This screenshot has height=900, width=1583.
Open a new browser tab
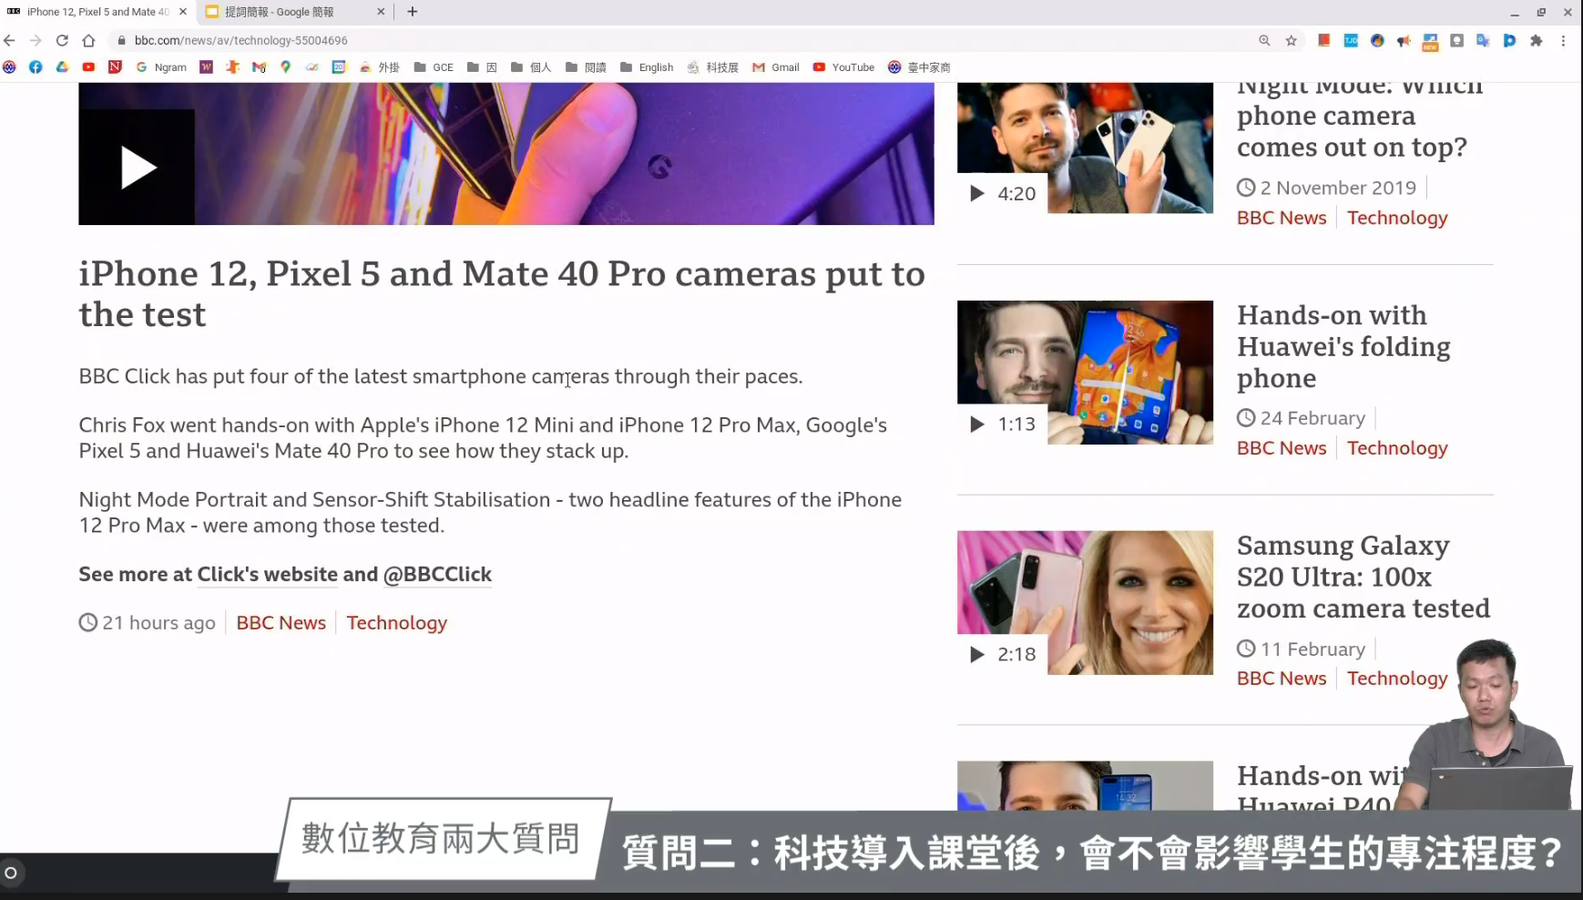(413, 12)
